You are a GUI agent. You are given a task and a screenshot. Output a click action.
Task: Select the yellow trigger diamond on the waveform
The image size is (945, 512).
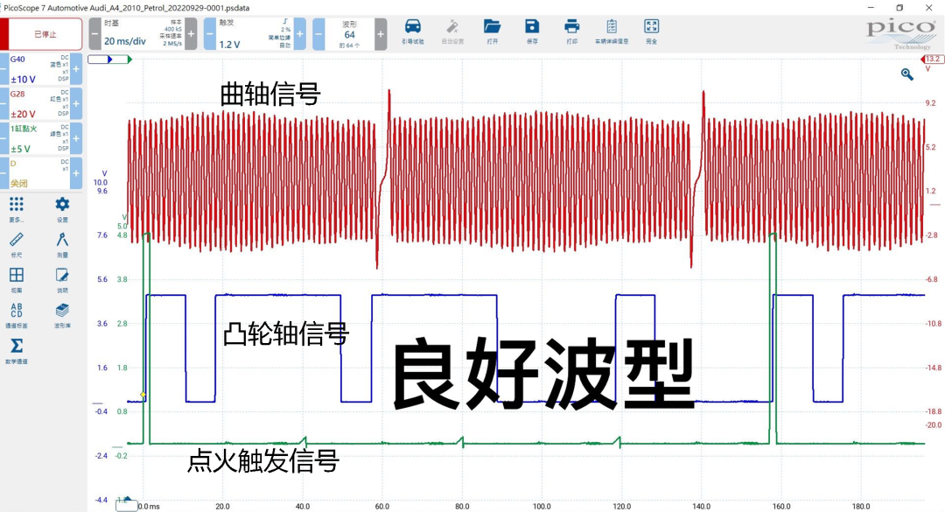click(x=141, y=395)
